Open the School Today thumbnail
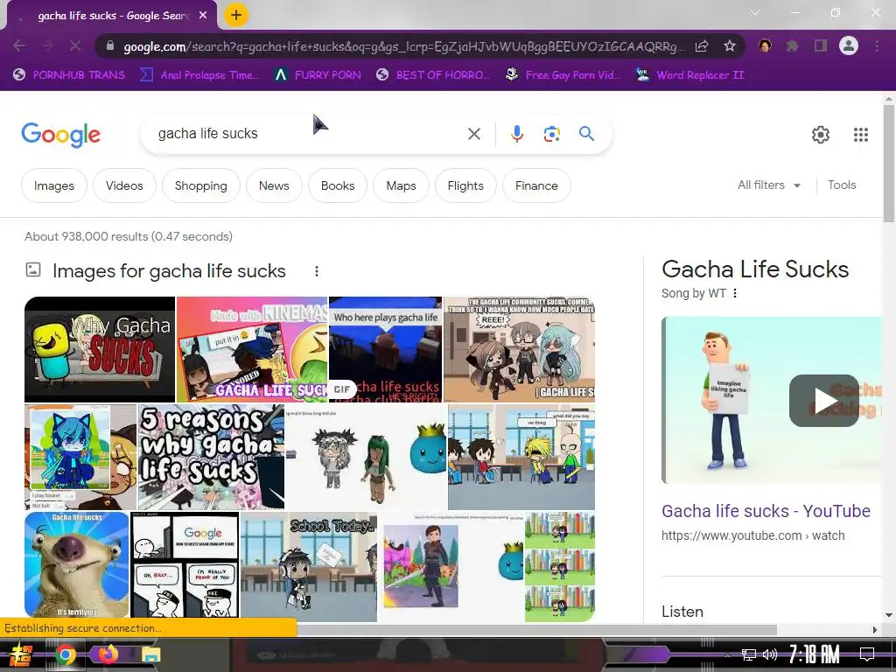Screen dimensions: 896x672 (309, 567)
